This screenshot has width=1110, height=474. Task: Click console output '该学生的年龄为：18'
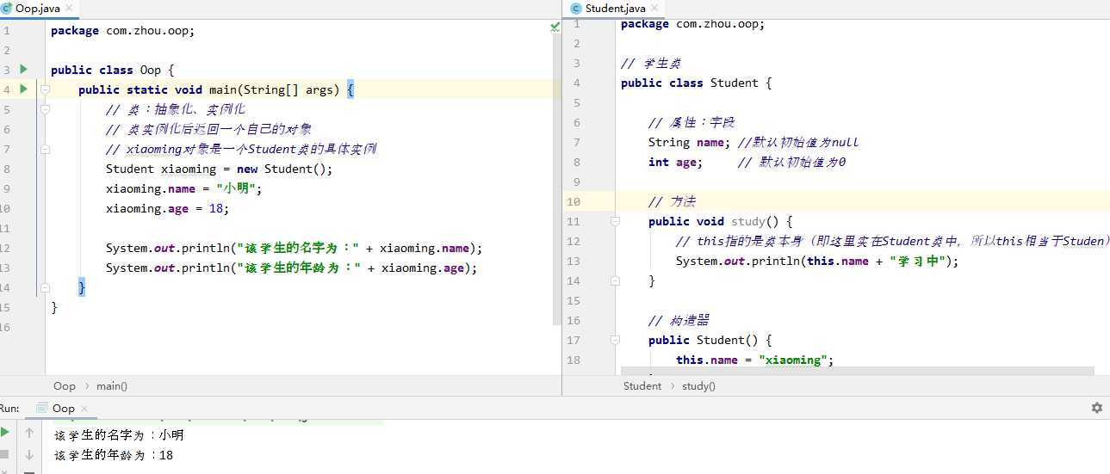114,455
